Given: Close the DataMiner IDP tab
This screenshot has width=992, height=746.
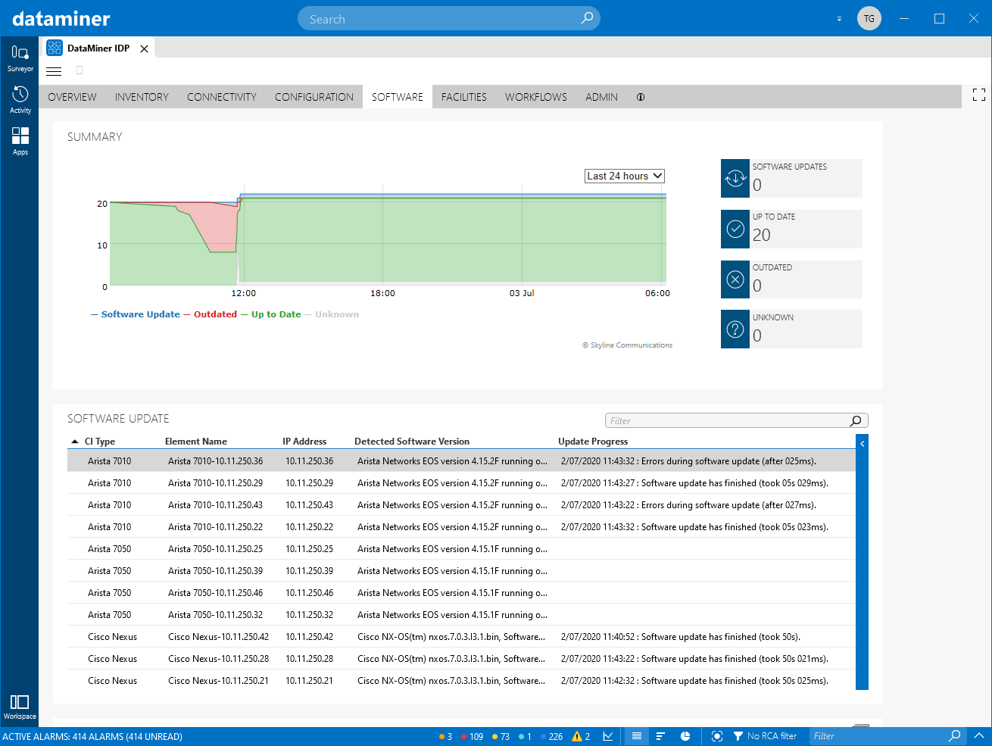Looking at the screenshot, I should pyautogui.click(x=144, y=48).
